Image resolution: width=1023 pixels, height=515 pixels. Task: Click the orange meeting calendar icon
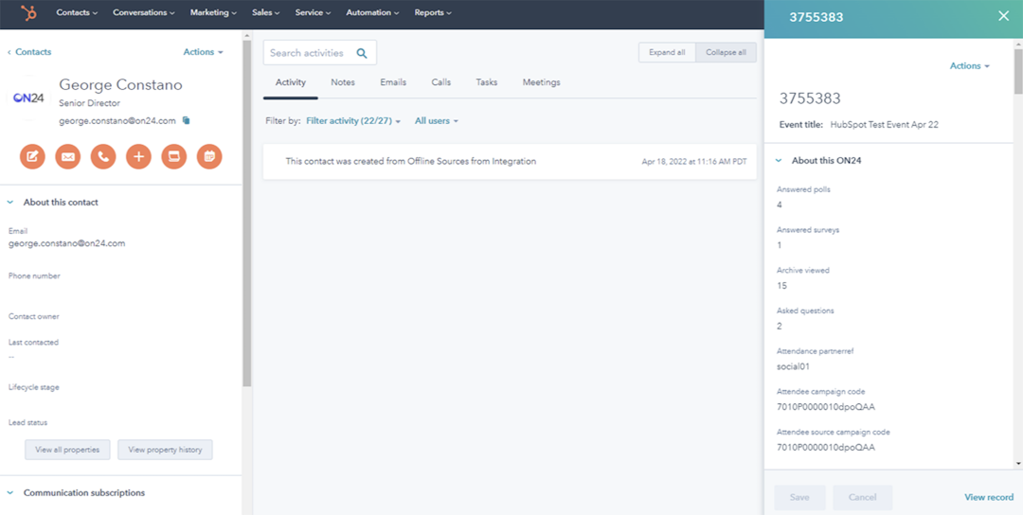(209, 156)
